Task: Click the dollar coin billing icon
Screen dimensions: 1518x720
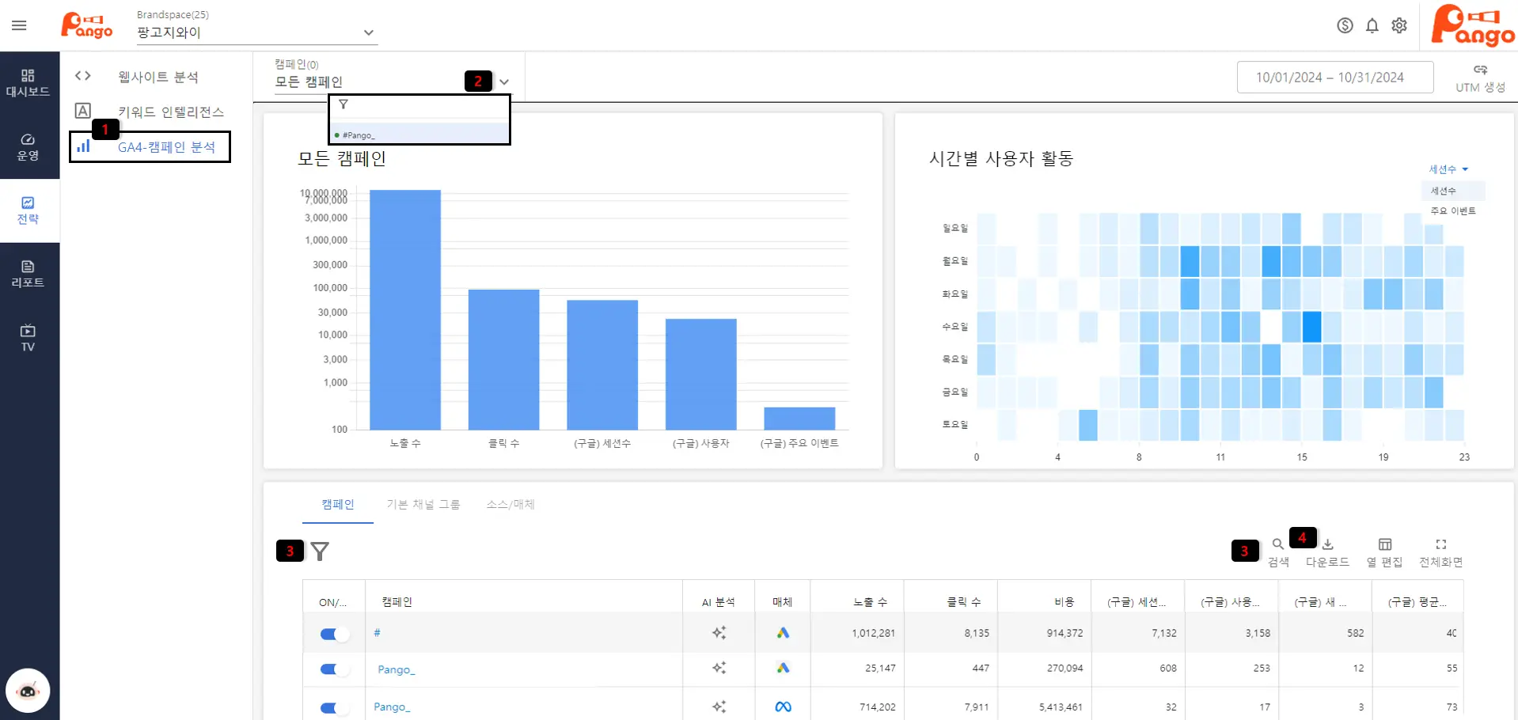Action: 1345,25
